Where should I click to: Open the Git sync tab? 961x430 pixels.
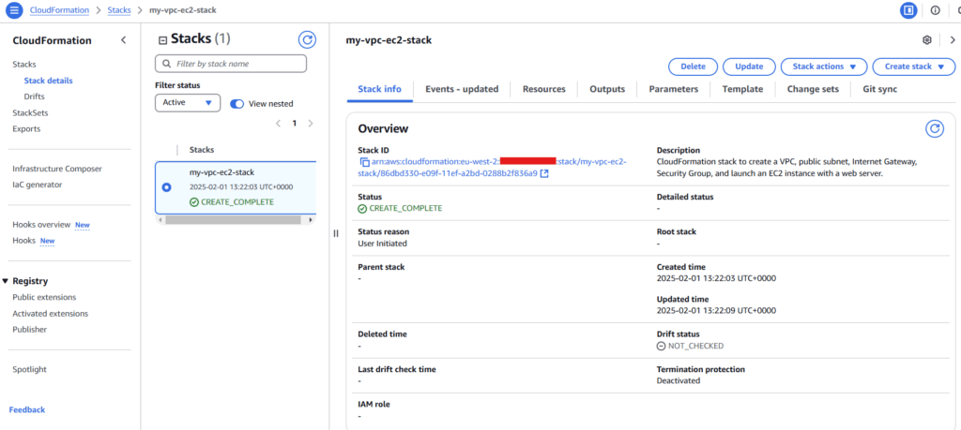(879, 89)
